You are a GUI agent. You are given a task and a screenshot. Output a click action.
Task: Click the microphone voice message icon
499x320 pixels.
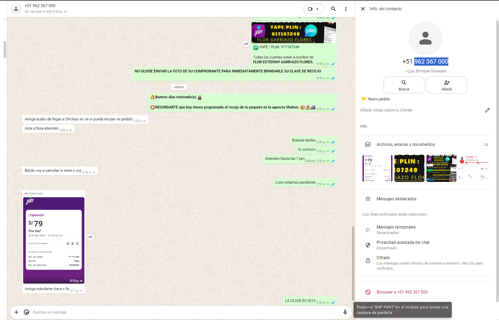pos(345,312)
